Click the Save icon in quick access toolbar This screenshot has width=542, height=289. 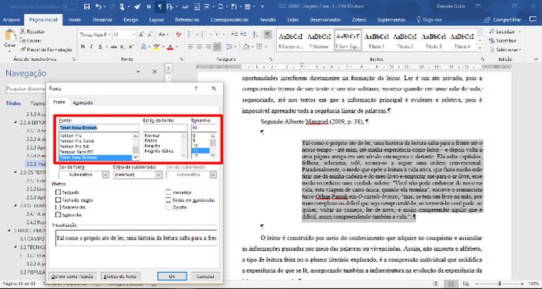tap(87, 7)
